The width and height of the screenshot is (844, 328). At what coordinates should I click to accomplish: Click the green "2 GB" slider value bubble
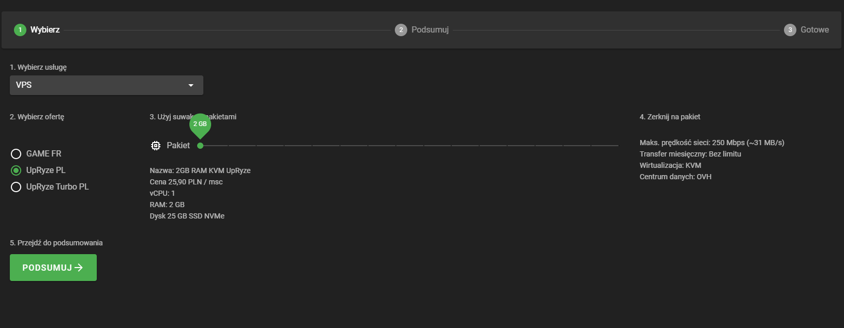click(x=200, y=124)
